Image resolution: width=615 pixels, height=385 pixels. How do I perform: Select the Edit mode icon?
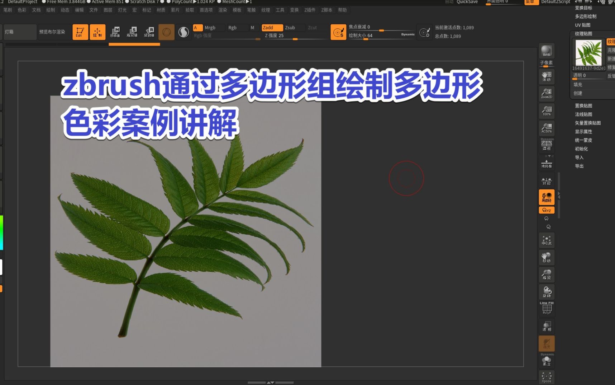point(80,32)
